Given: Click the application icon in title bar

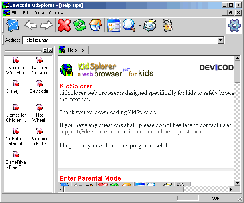Looking at the screenshot, I should pos(6,5).
